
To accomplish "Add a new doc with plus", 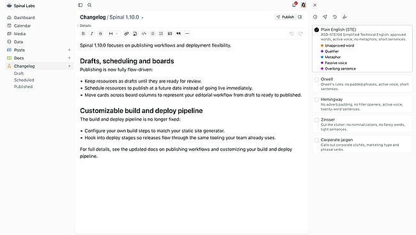I will [69, 58].
